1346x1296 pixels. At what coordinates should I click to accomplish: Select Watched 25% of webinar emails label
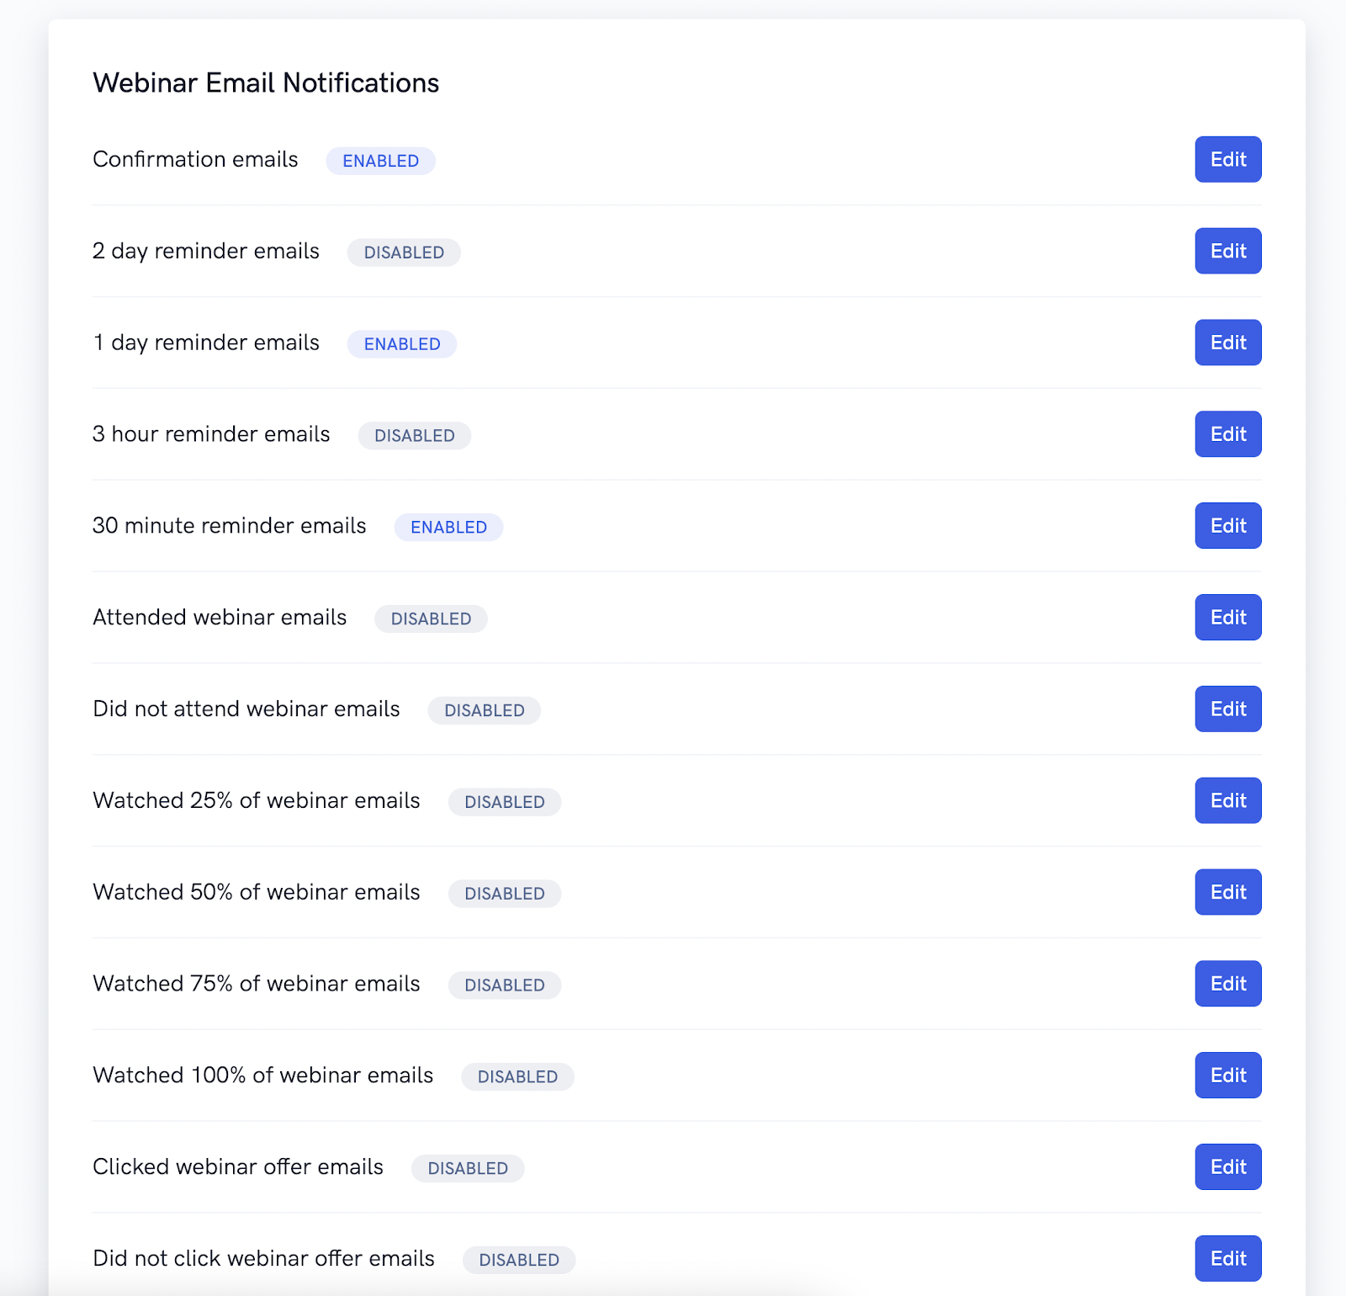(257, 801)
